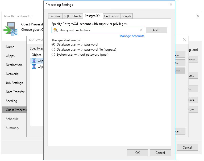204x161 pixels.
Task: Click the key icon in credentials dropdown
Action: pos(56,30)
